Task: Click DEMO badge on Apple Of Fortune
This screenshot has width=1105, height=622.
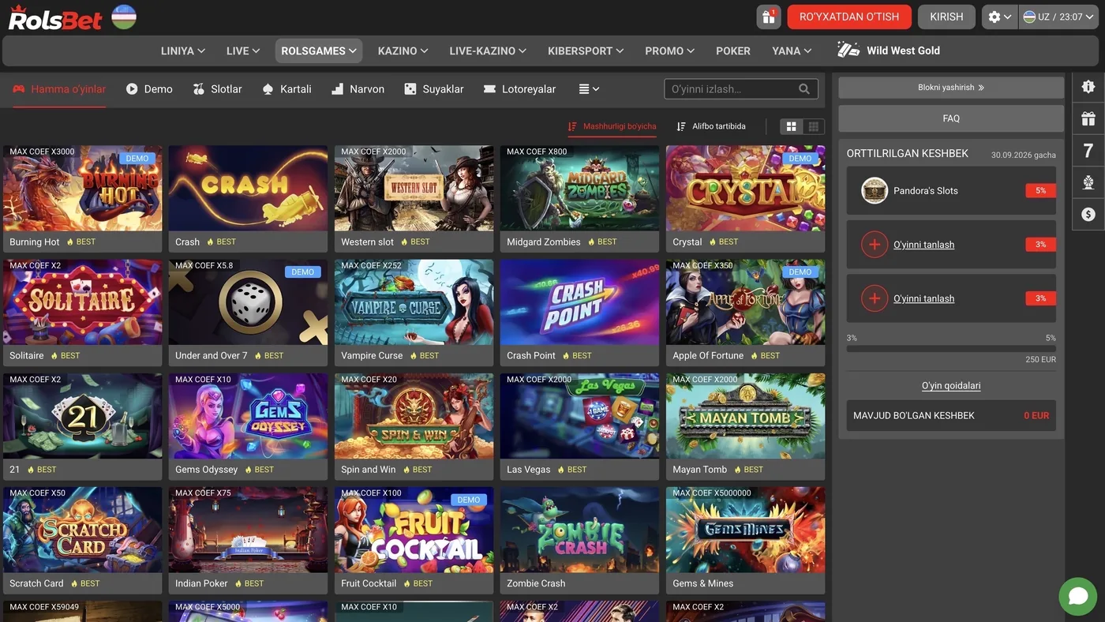Action: click(800, 272)
